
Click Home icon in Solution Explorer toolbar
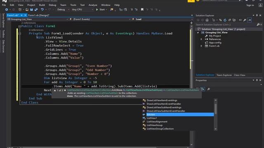(x=207, y=20)
